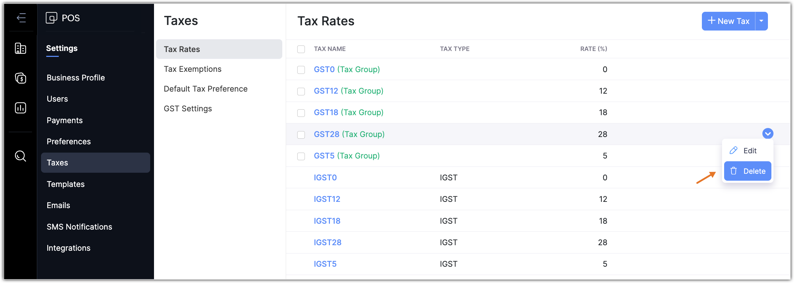Viewport: 794px width, 283px height.
Task: Open the dropdown arrow beside New Tax
Action: coord(761,21)
